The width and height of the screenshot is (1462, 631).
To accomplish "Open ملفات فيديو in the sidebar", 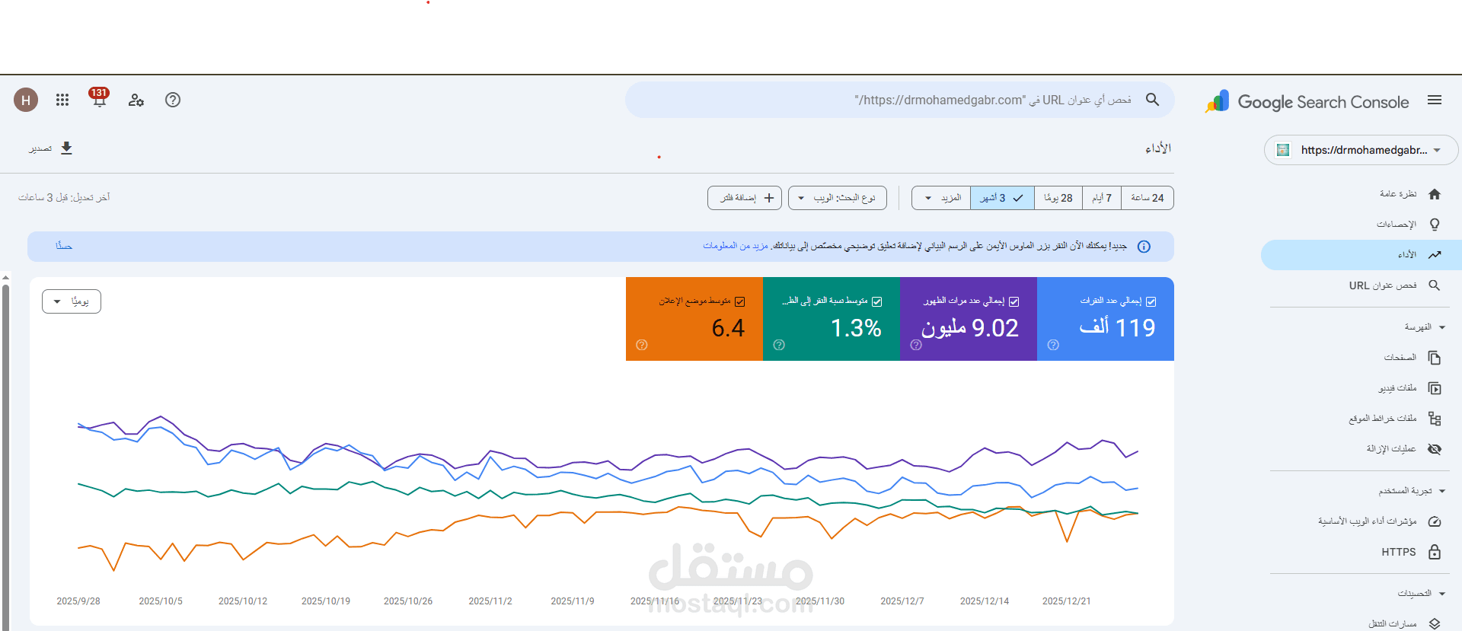I will [x=1397, y=388].
